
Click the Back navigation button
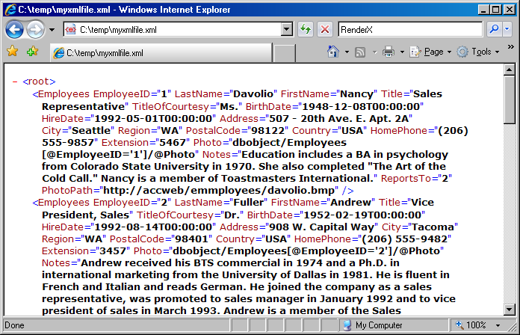point(15,29)
